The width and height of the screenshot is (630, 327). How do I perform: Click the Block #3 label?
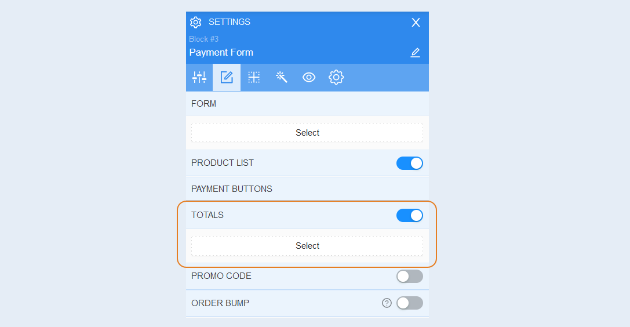click(203, 39)
